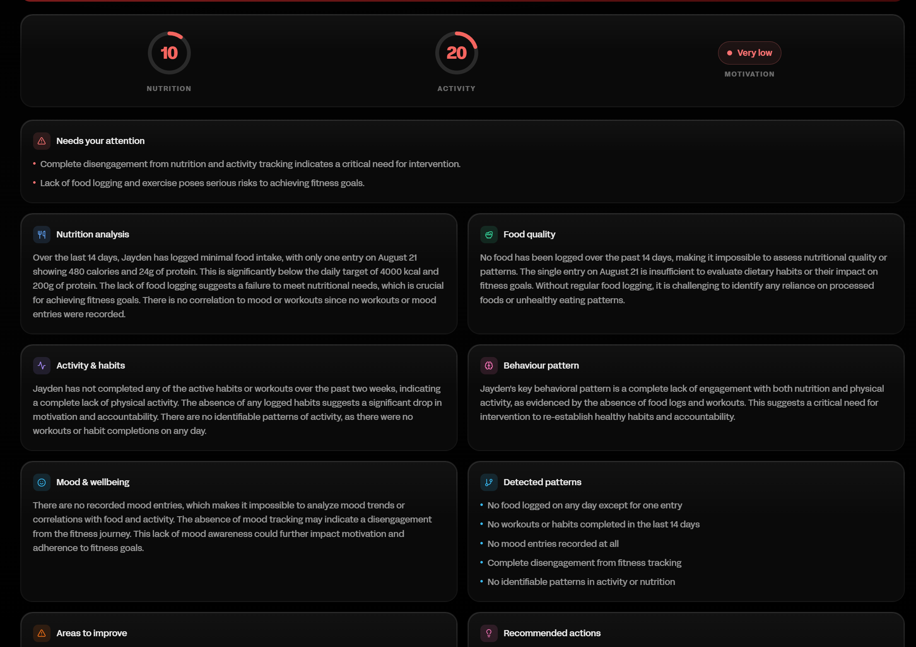Viewport: 916px width, 647px height.
Task: Click the Recommended actions heading
Action: [552, 633]
